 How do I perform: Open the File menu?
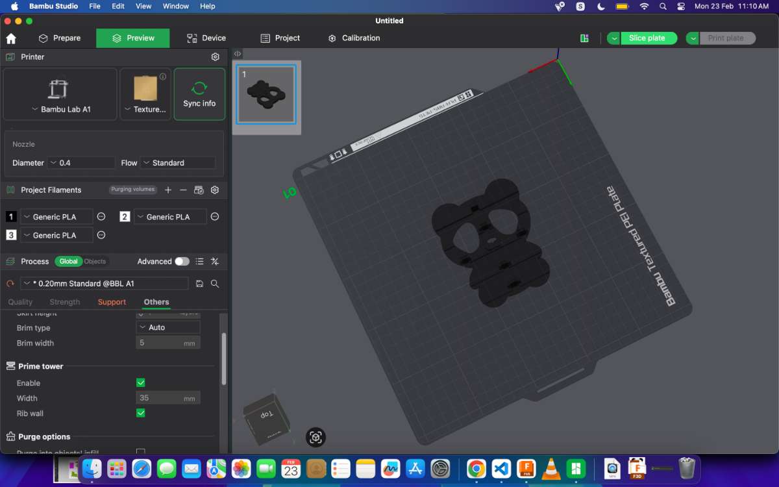coord(95,6)
